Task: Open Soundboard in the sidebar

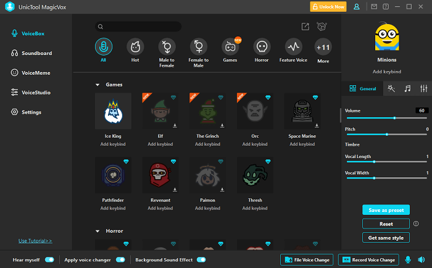Action: [36, 53]
